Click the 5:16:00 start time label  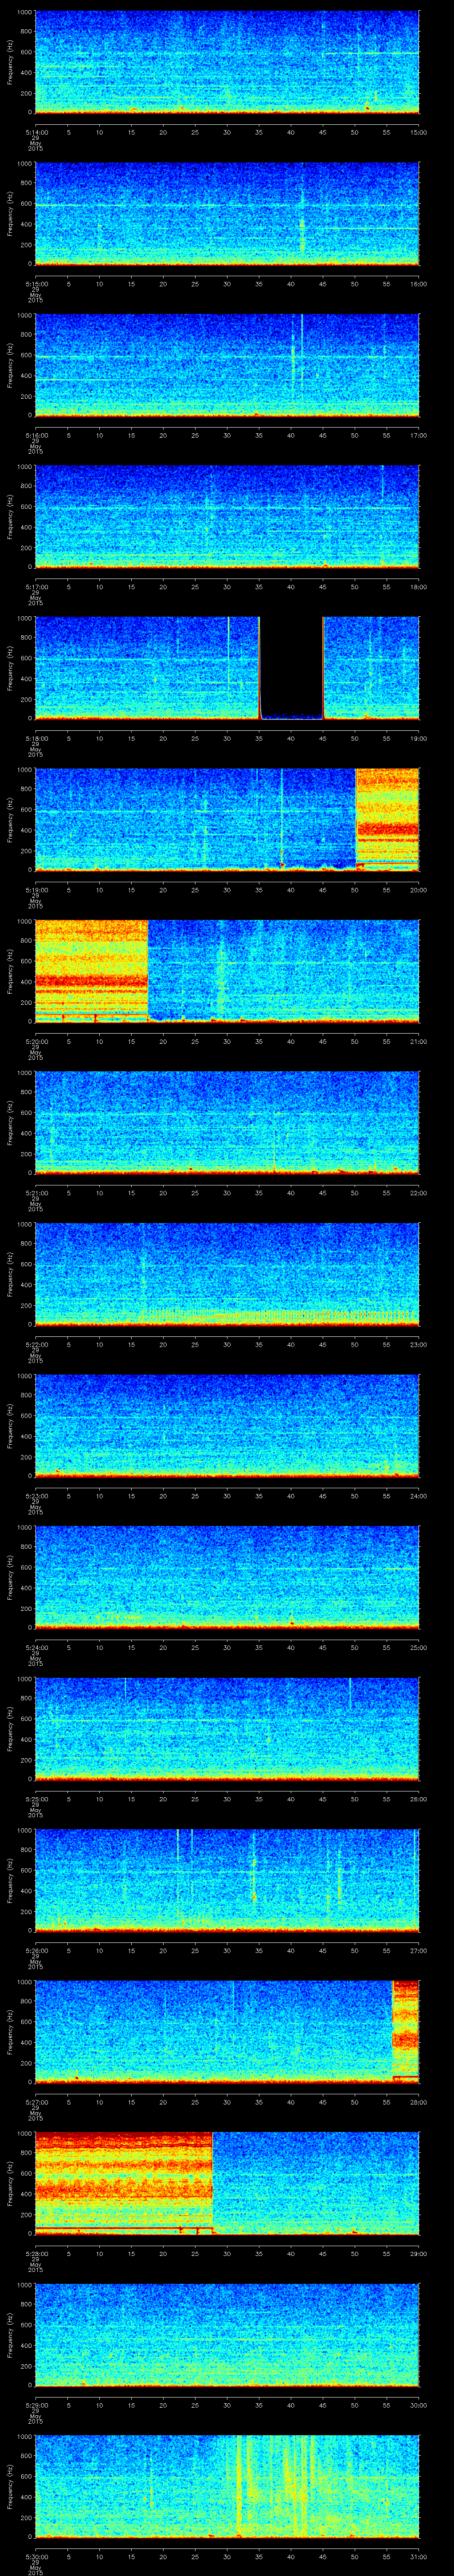(36, 435)
